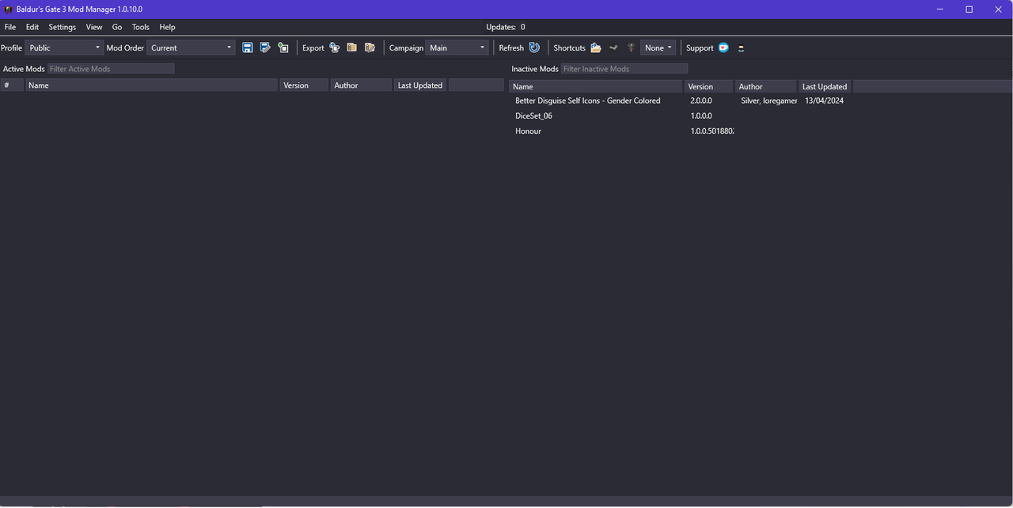
Task: Open the Profile dropdown showing Public
Action: point(64,47)
